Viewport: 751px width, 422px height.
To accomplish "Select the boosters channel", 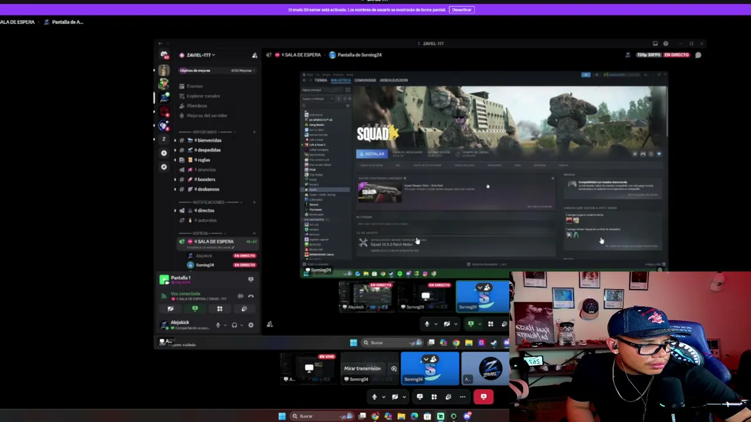I will tap(205, 179).
